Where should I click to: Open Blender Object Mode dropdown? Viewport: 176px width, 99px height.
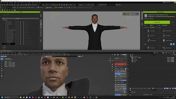pyautogui.click(x=7, y=55)
